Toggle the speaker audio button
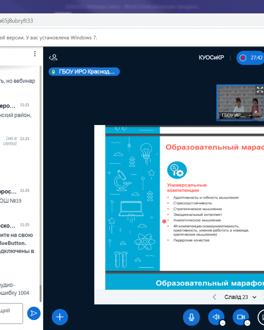The image size is (264, 330). pos(216,316)
